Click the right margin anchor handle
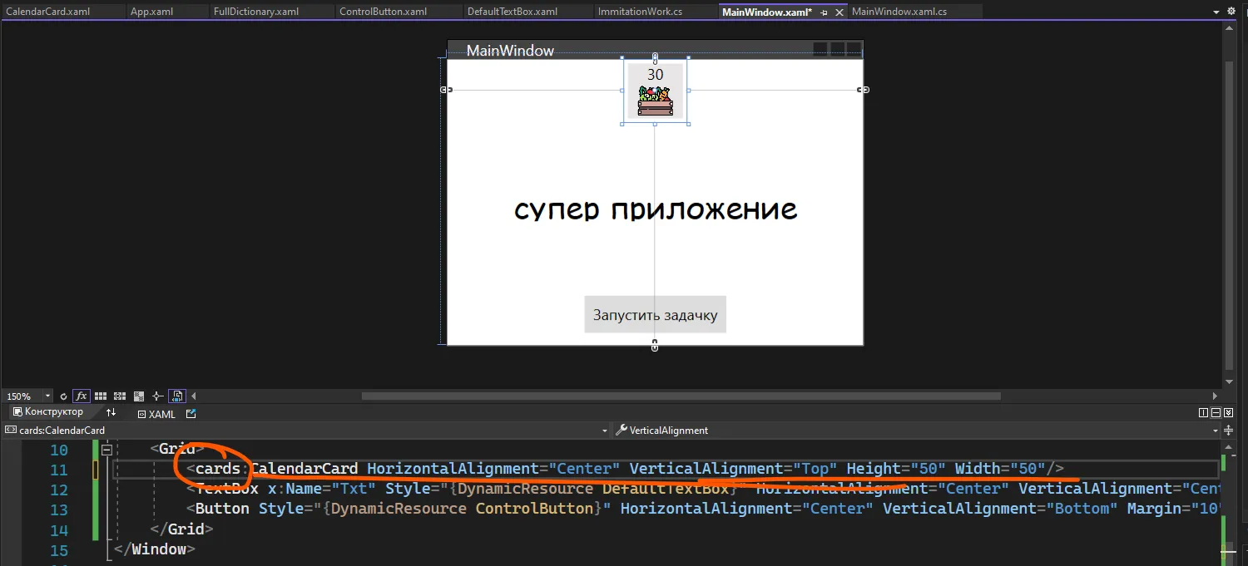Viewport: 1248px width, 566px height. click(x=864, y=90)
